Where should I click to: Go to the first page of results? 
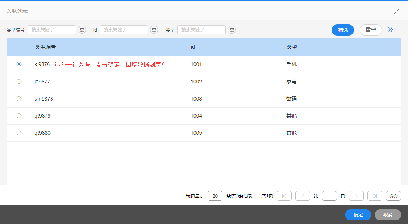pyautogui.click(x=284, y=196)
